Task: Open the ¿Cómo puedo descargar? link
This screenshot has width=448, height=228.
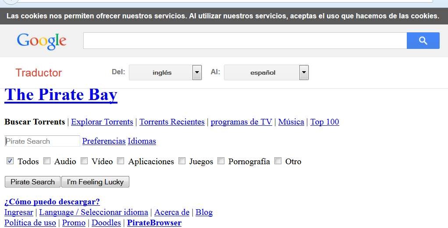Action: pos(52,202)
